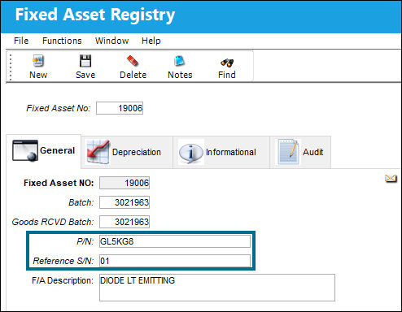The width and height of the screenshot is (402, 312).
Task: Click the General tab window icon
Action: tap(25, 150)
